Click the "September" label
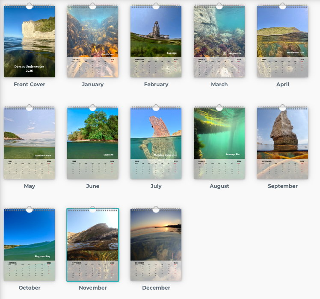Screen dimensions: 320x299 pos(283,186)
